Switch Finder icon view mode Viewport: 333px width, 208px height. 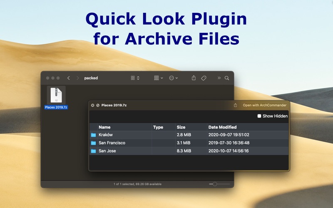coord(135,78)
